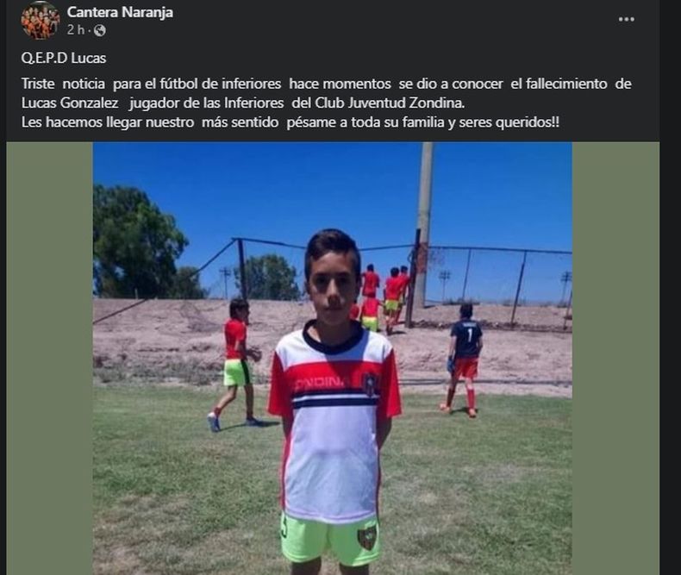Click the large tree in the photo
The height and width of the screenshot is (575, 681).
coord(137,242)
